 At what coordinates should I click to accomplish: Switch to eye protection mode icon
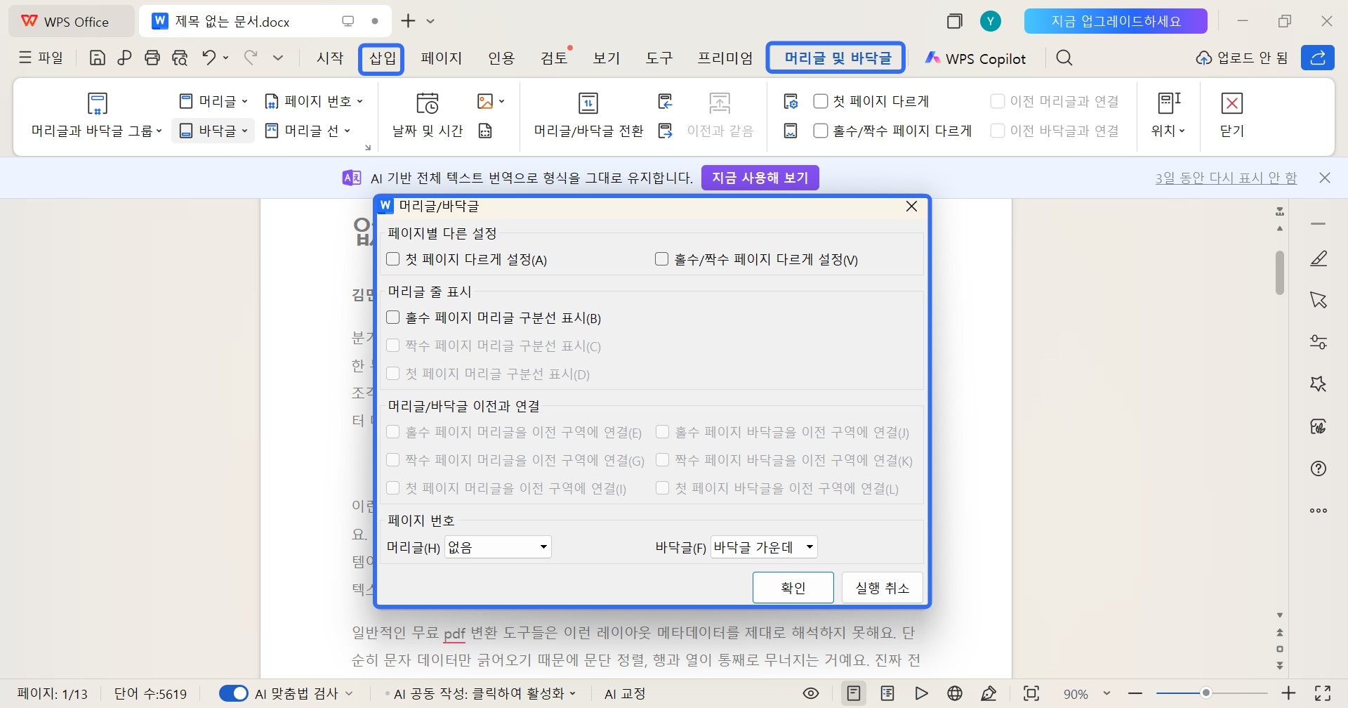(x=811, y=694)
